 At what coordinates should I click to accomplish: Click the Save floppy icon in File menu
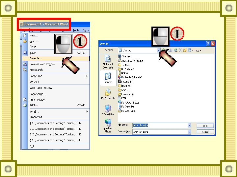25,53
